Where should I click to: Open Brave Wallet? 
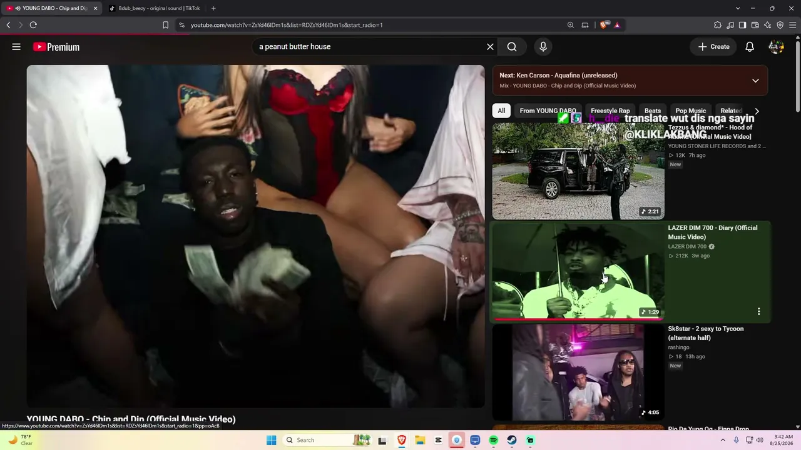[755, 25]
